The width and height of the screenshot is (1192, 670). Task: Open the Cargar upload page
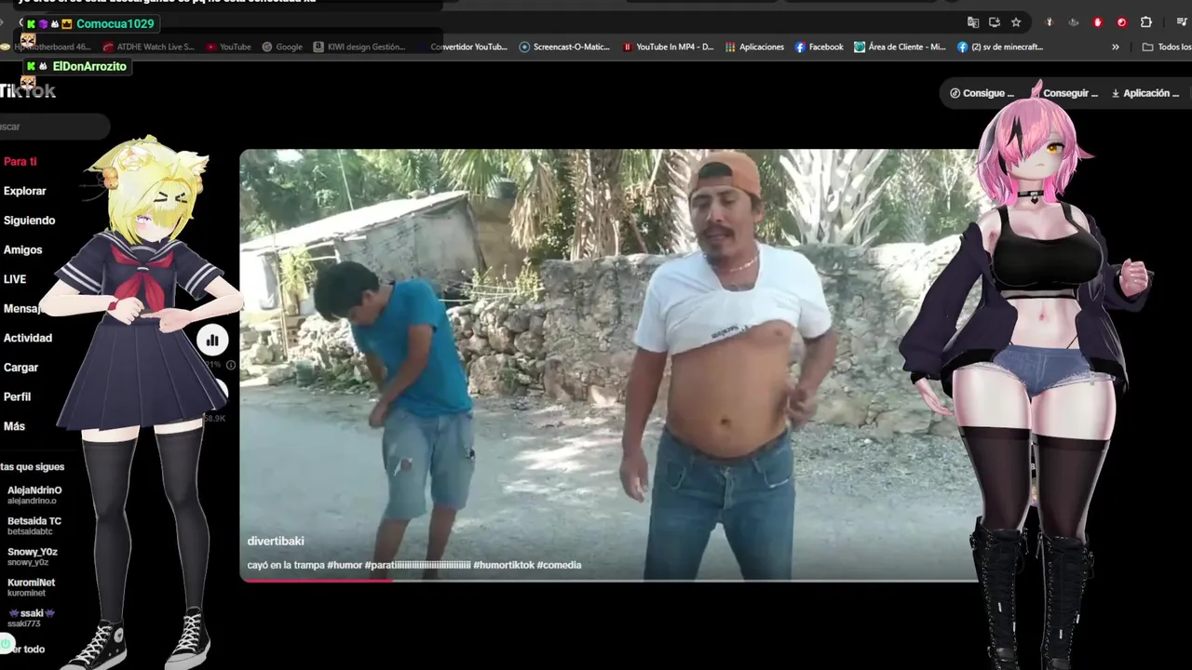20,368
